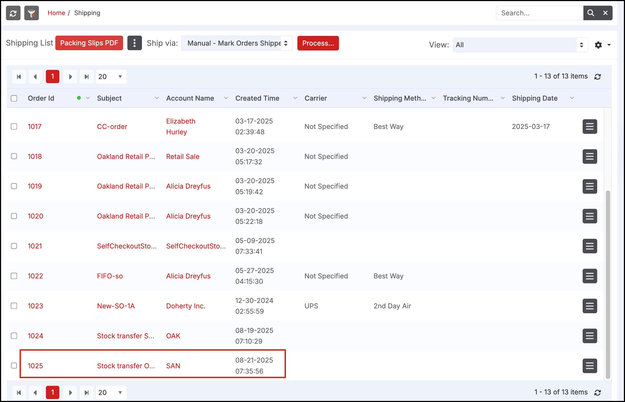Expand the Carrier column menu
This screenshot has width=625, height=402.
tap(364, 98)
